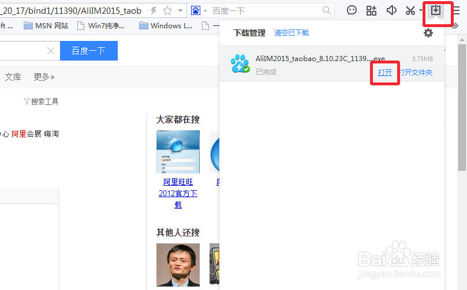Viewport: 467px width, 290px height.
Task: Click the chat smiley face icon
Action: 352,10
